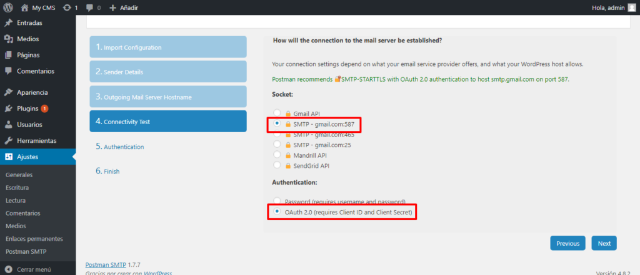Open Escritura settings submenu
Viewport: 640px width, 275px height.
pos(17,188)
